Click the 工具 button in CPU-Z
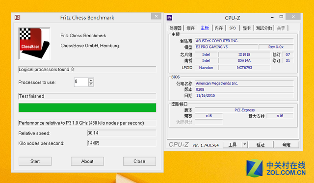 pyautogui.click(x=233, y=145)
